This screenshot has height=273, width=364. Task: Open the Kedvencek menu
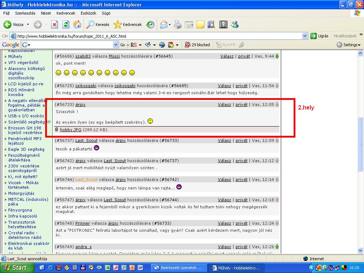(x=66, y=13)
